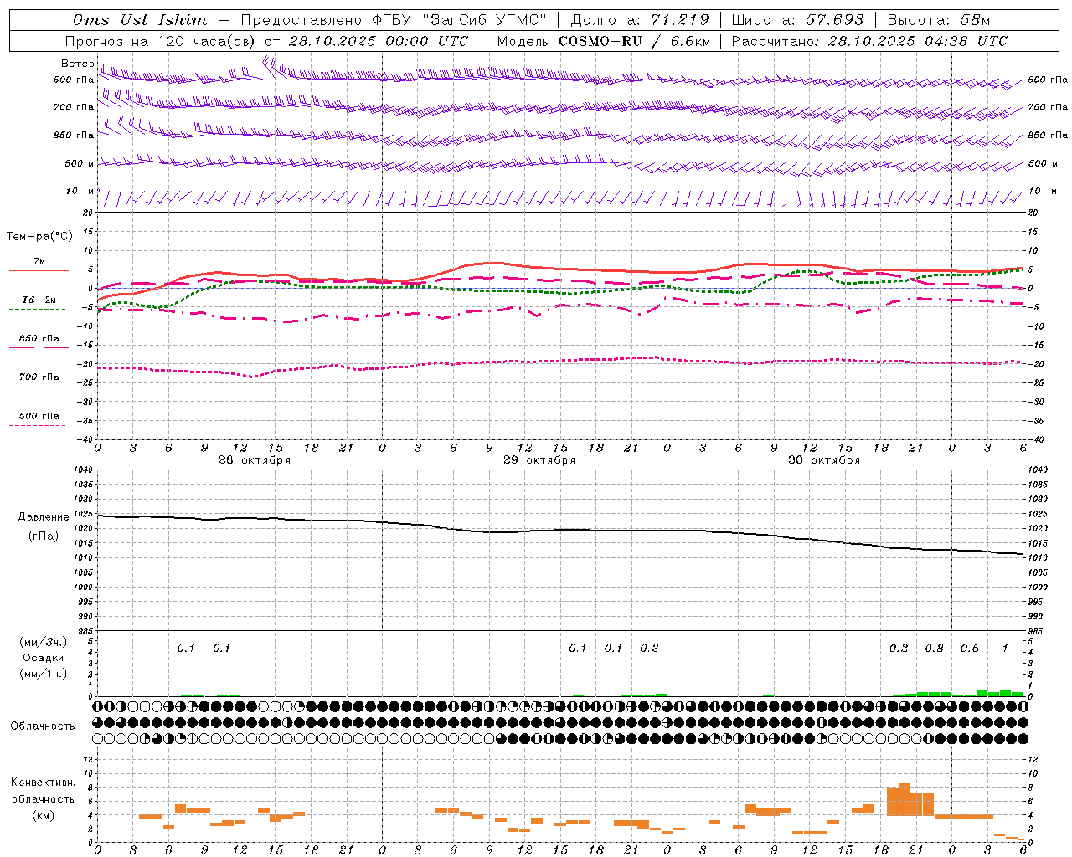
Task: Click the elevation label Высота: 58м
Action: (x=939, y=20)
